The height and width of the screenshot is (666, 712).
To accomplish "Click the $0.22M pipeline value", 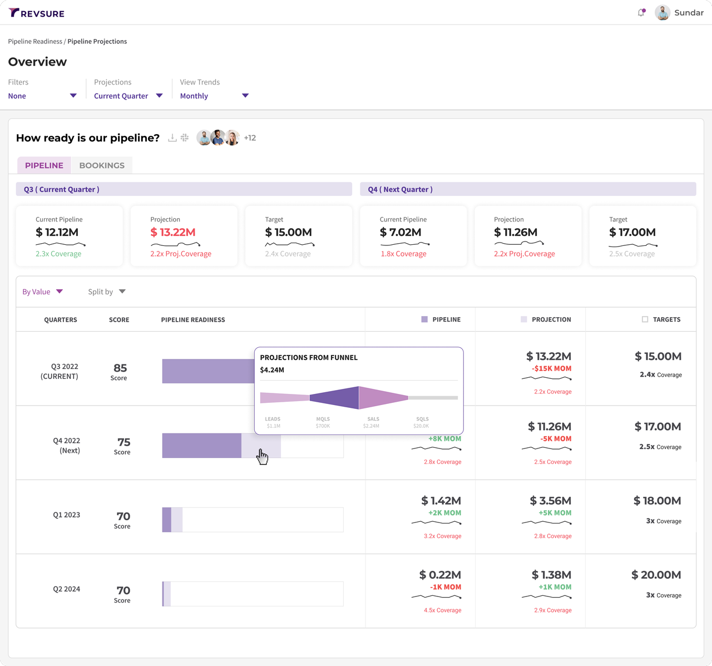I will [440, 575].
